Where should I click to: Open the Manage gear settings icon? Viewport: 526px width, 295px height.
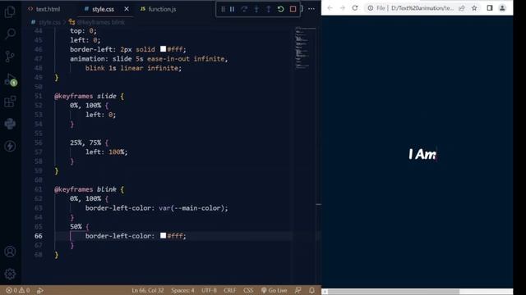[x=10, y=274]
